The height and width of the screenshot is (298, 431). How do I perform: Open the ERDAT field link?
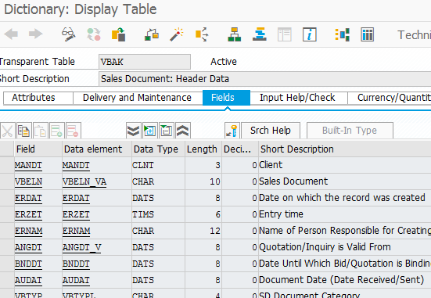28,198
